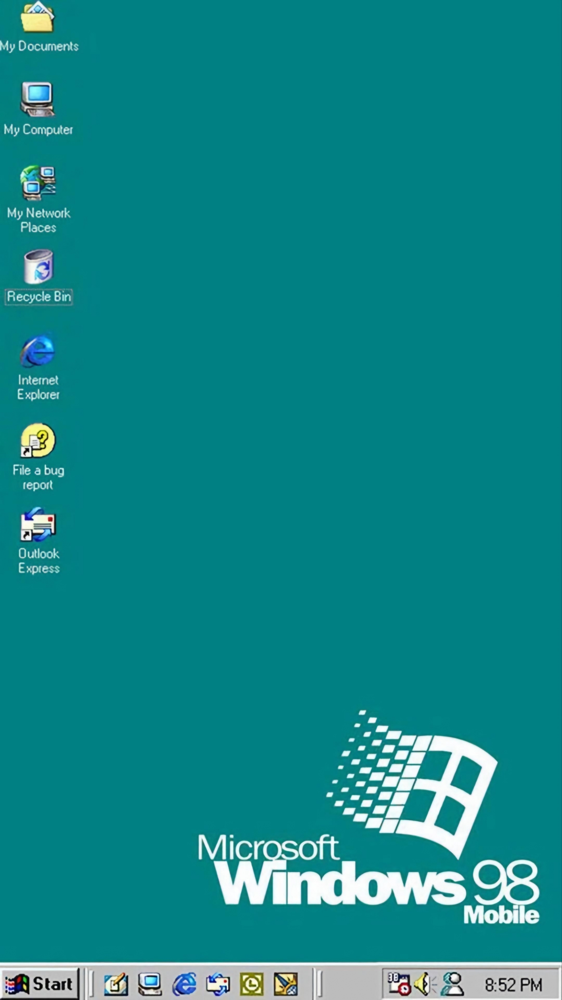The image size is (562, 1000).
Task: Click the scheduler tray icon with red clock
Action: point(399,984)
